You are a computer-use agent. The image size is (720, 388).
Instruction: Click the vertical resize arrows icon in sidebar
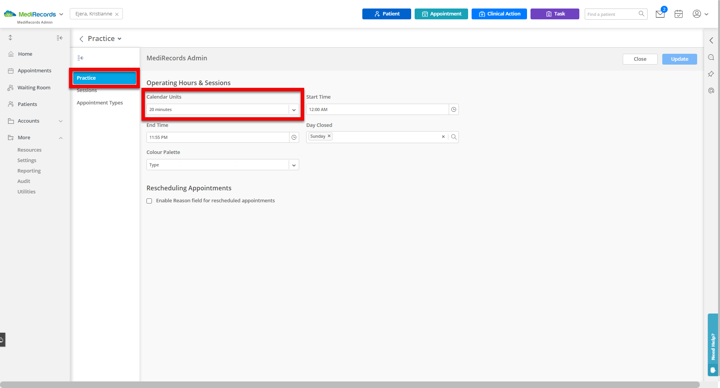pos(10,38)
